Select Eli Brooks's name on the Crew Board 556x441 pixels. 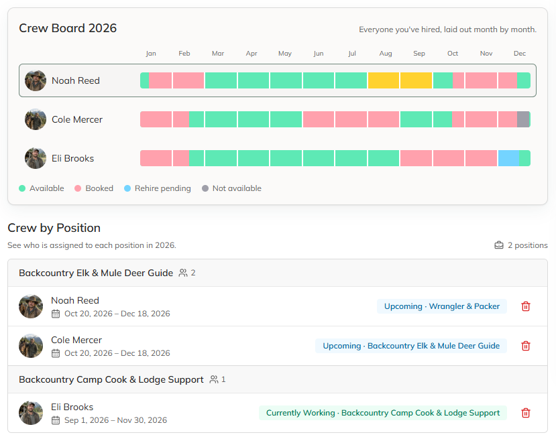click(x=72, y=158)
